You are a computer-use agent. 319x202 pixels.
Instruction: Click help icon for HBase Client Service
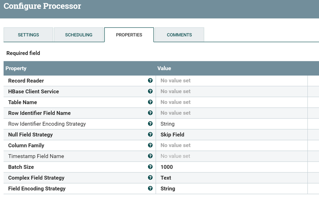point(150,91)
